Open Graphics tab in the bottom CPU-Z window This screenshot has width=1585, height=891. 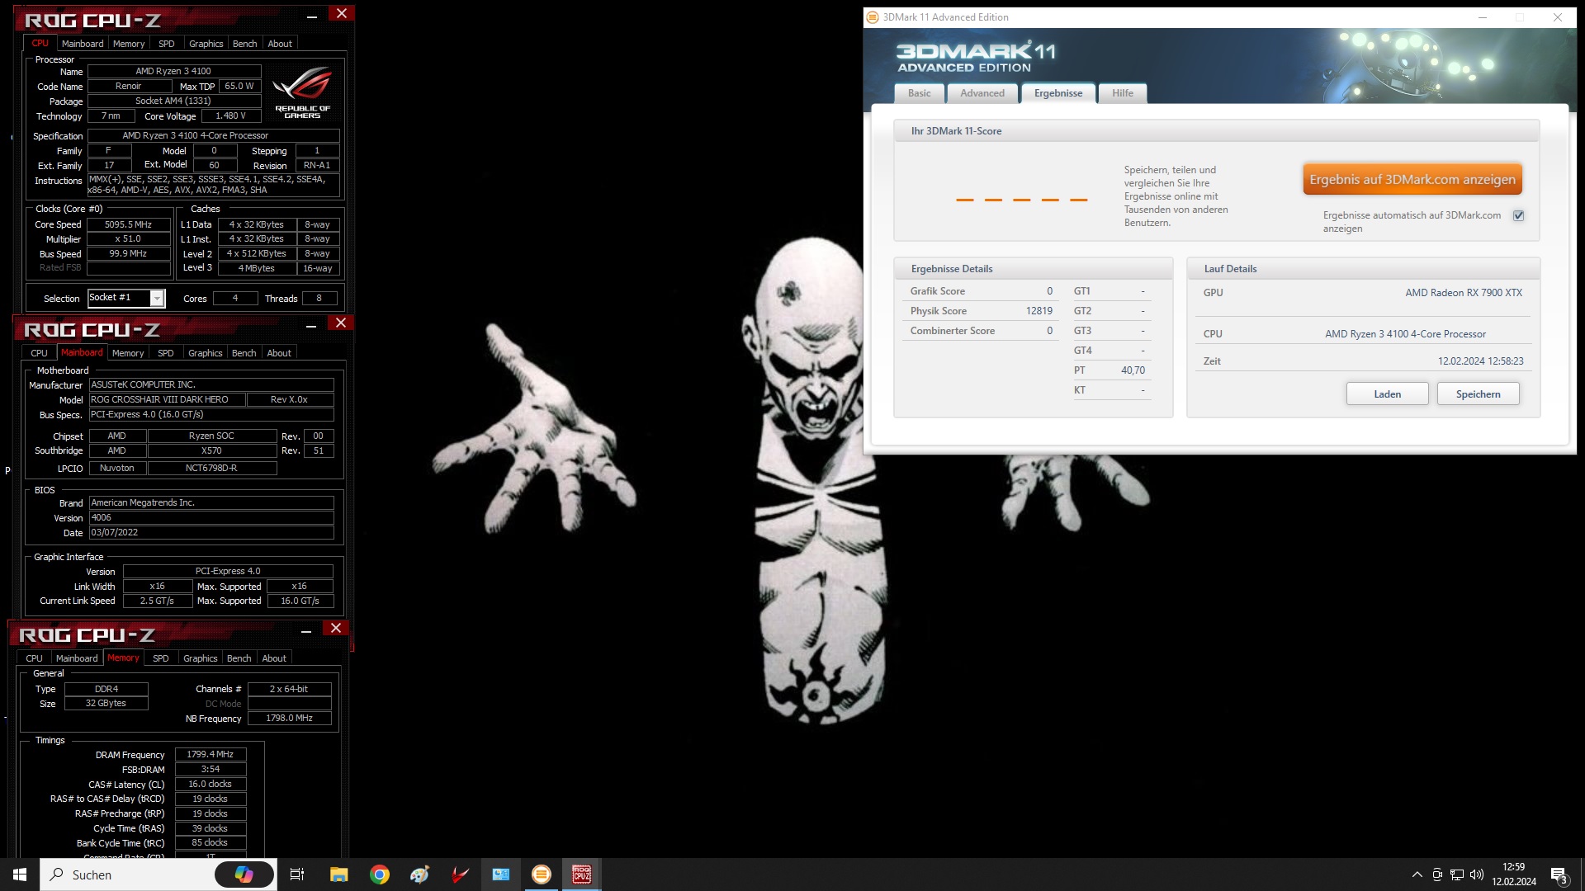coord(201,658)
